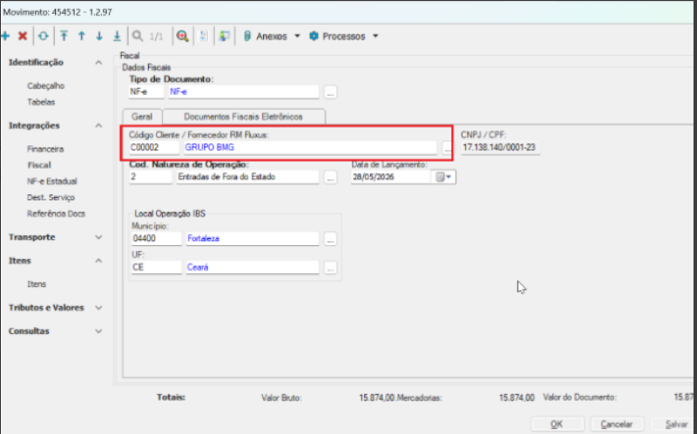Image resolution: width=697 pixels, height=434 pixels.
Task: Click the Natureza de Operação code field
Action: coord(150,177)
